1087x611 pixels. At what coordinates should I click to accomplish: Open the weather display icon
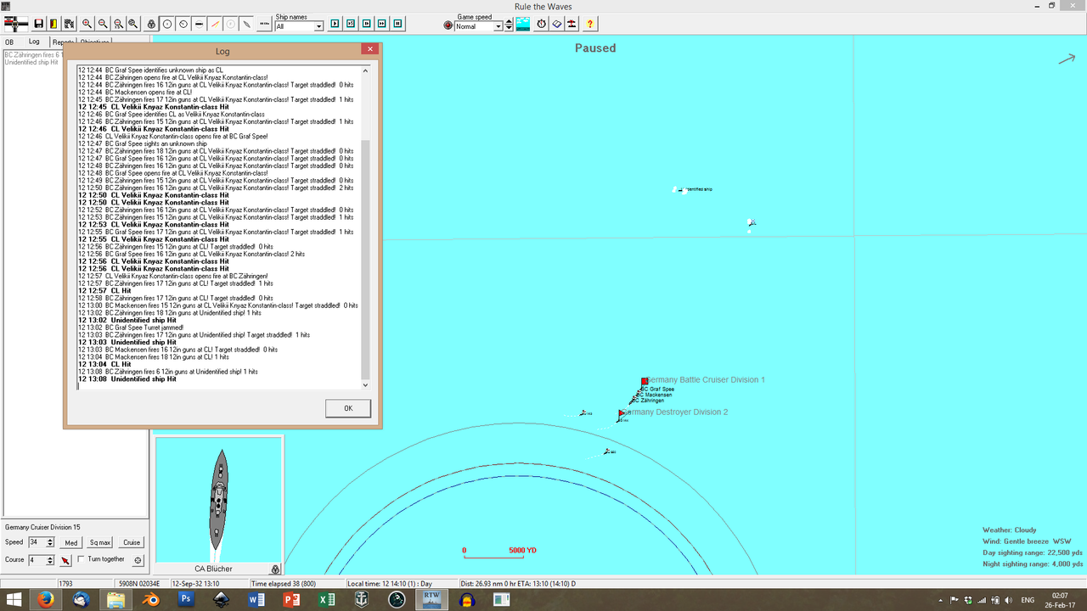[523, 24]
